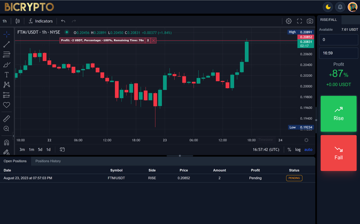The image size is (360, 224).
Task: Select the trend line tool
Action: pos(6,44)
